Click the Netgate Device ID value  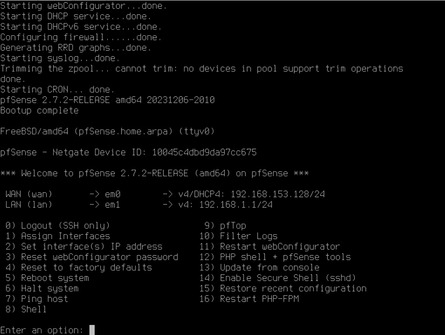click(x=204, y=153)
